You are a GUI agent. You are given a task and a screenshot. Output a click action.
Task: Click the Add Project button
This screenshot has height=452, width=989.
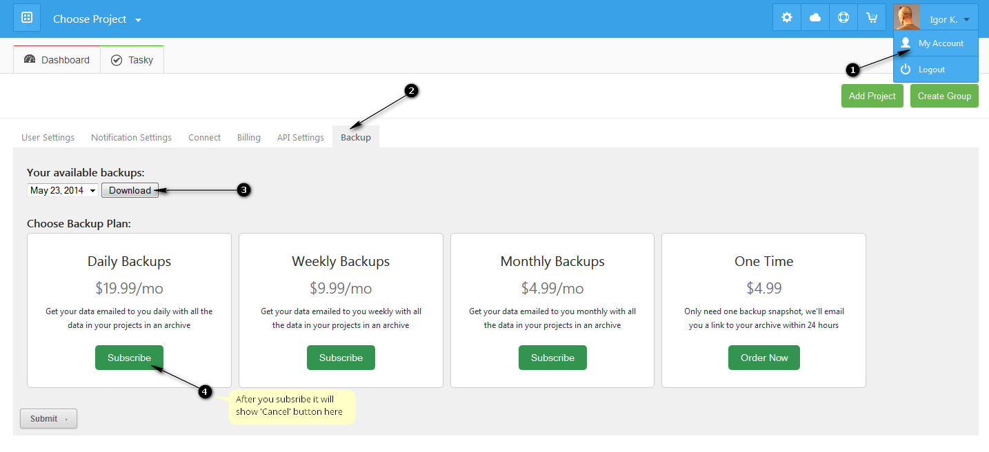click(872, 96)
